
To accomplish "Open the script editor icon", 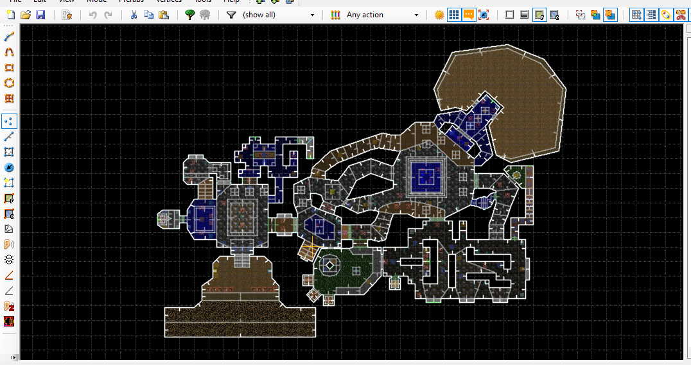I will 67,15.
